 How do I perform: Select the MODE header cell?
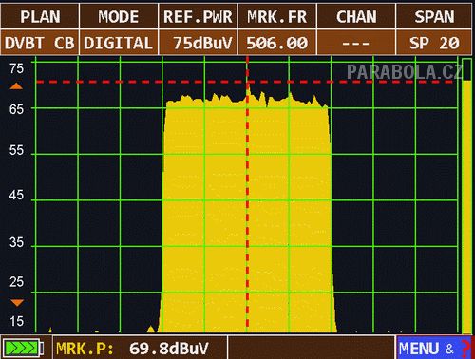(119, 17)
